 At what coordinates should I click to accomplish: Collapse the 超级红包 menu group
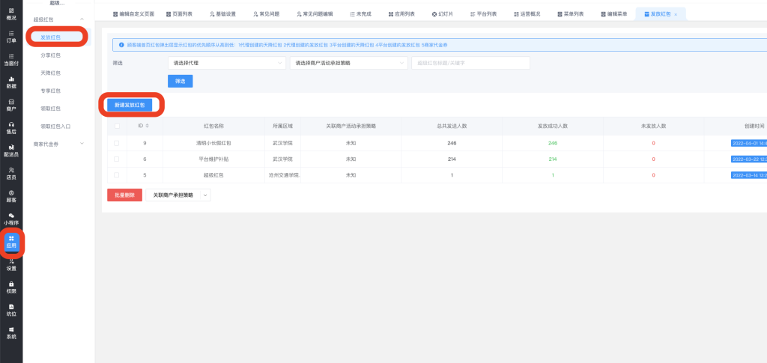[x=82, y=19]
